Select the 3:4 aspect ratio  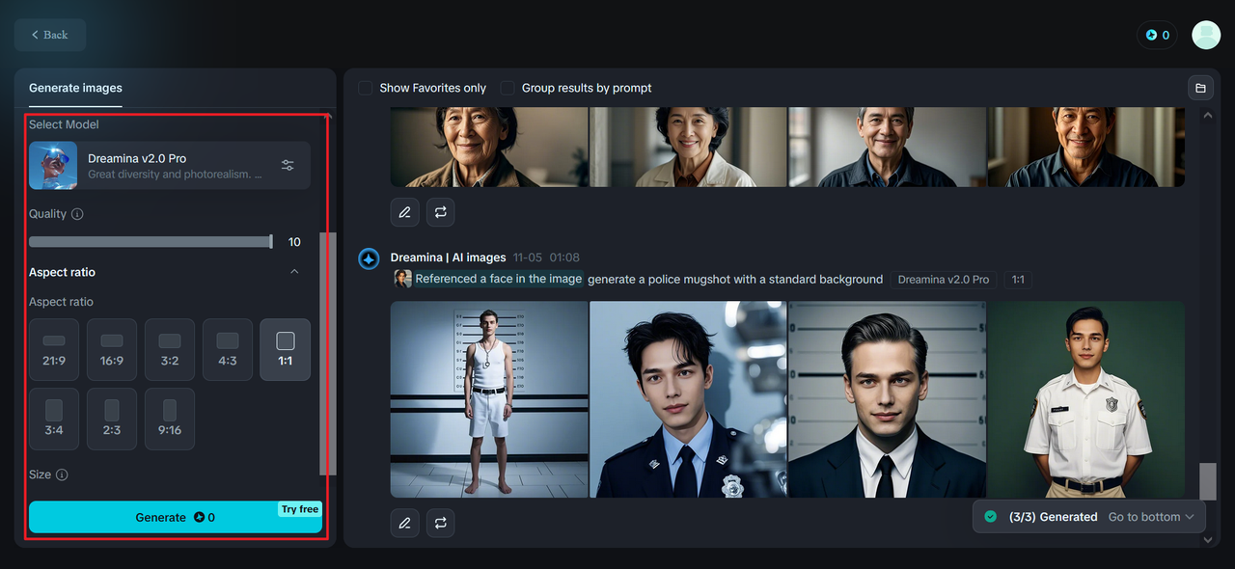[54, 419]
